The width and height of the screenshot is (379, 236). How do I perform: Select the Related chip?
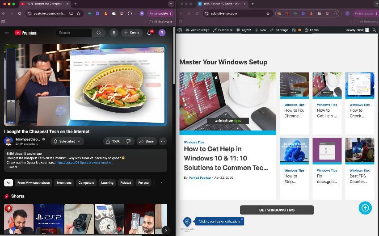126,182
